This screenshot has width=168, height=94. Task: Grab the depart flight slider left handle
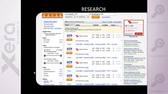pyautogui.click(x=45, y=56)
